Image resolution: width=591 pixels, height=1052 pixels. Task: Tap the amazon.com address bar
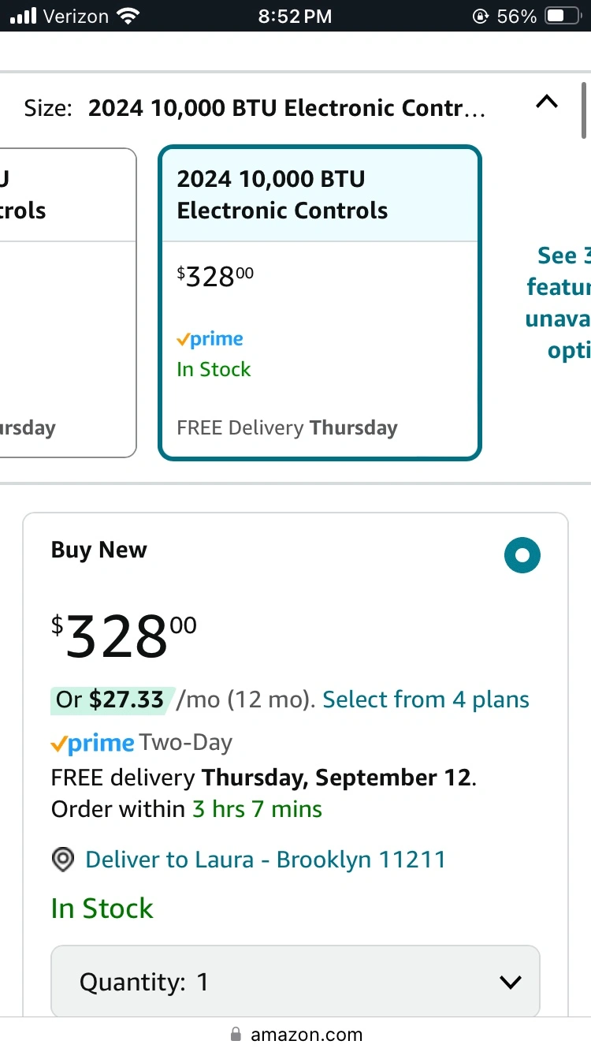tap(296, 1034)
